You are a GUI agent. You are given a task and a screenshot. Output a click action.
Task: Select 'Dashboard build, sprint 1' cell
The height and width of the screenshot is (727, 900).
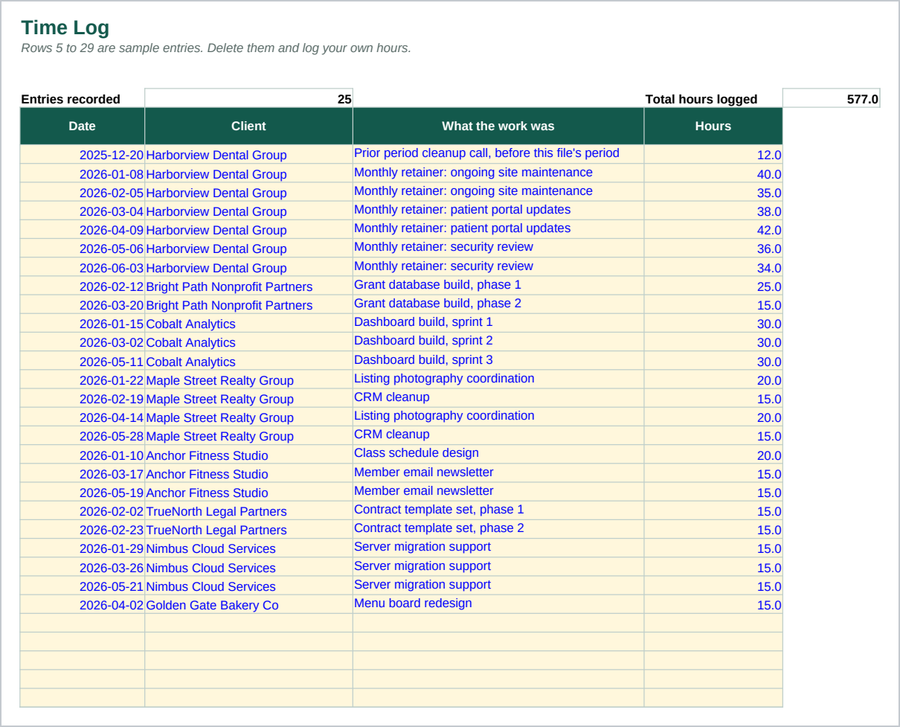498,324
